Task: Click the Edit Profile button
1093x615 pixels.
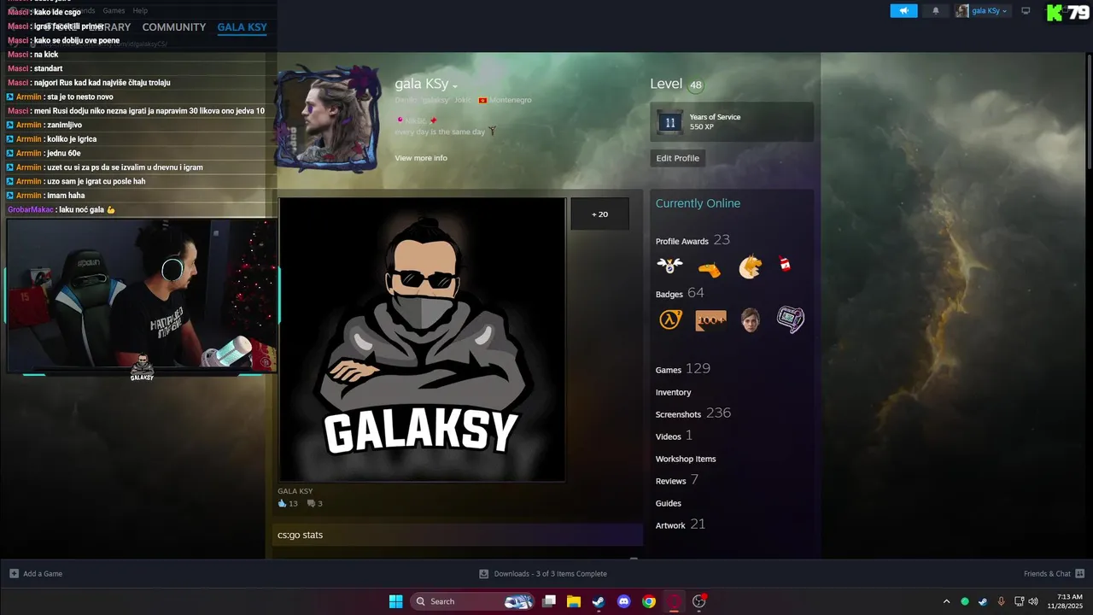Action: tap(677, 158)
